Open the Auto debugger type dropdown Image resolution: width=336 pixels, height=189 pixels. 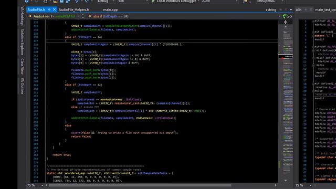click(219, 1)
